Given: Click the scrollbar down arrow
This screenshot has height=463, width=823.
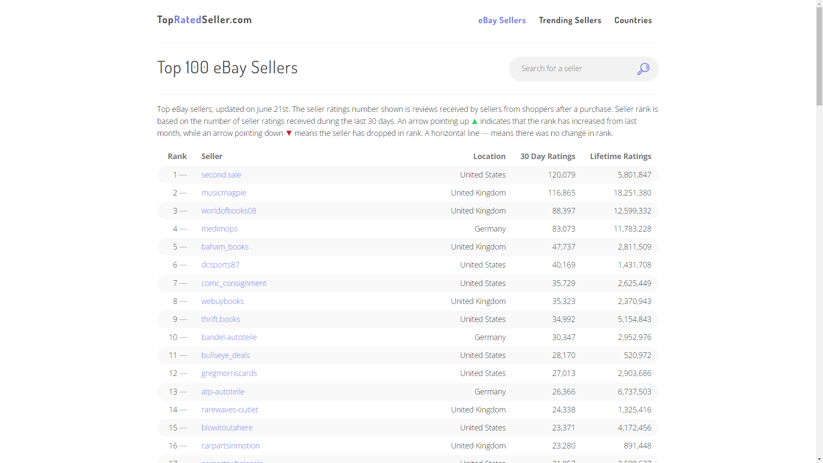Looking at the screenshot, I should tap(819, 459).
